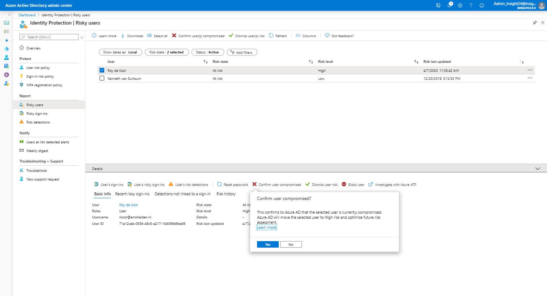The height and width of the screenshot is (296, 547).
Task: Switch to the Risk history tab
Action: [226, 194]
